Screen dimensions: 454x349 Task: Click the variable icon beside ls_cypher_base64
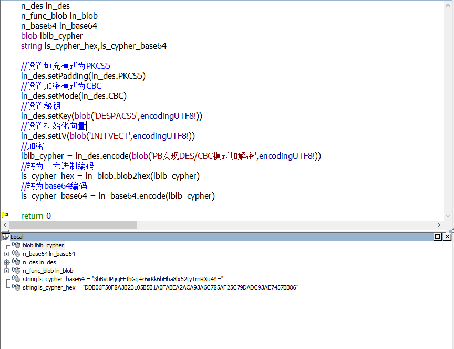pyautogui.click(x=16, y=279)
